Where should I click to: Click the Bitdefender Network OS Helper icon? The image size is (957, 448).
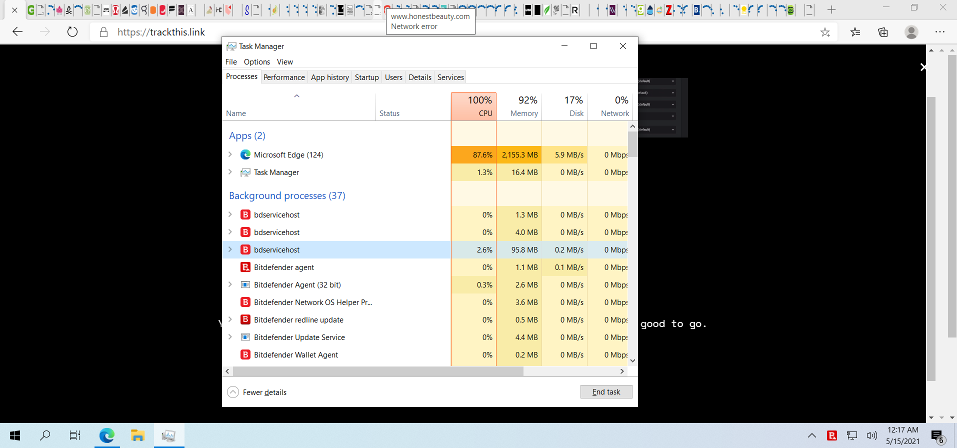pyautogui.click(x=245, y=302)
